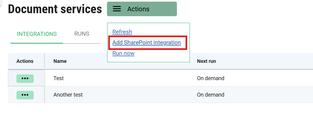This screenshot has width=313, height=118.
Task: Click column divider right of Actions header
Action: tap(44, 61)
